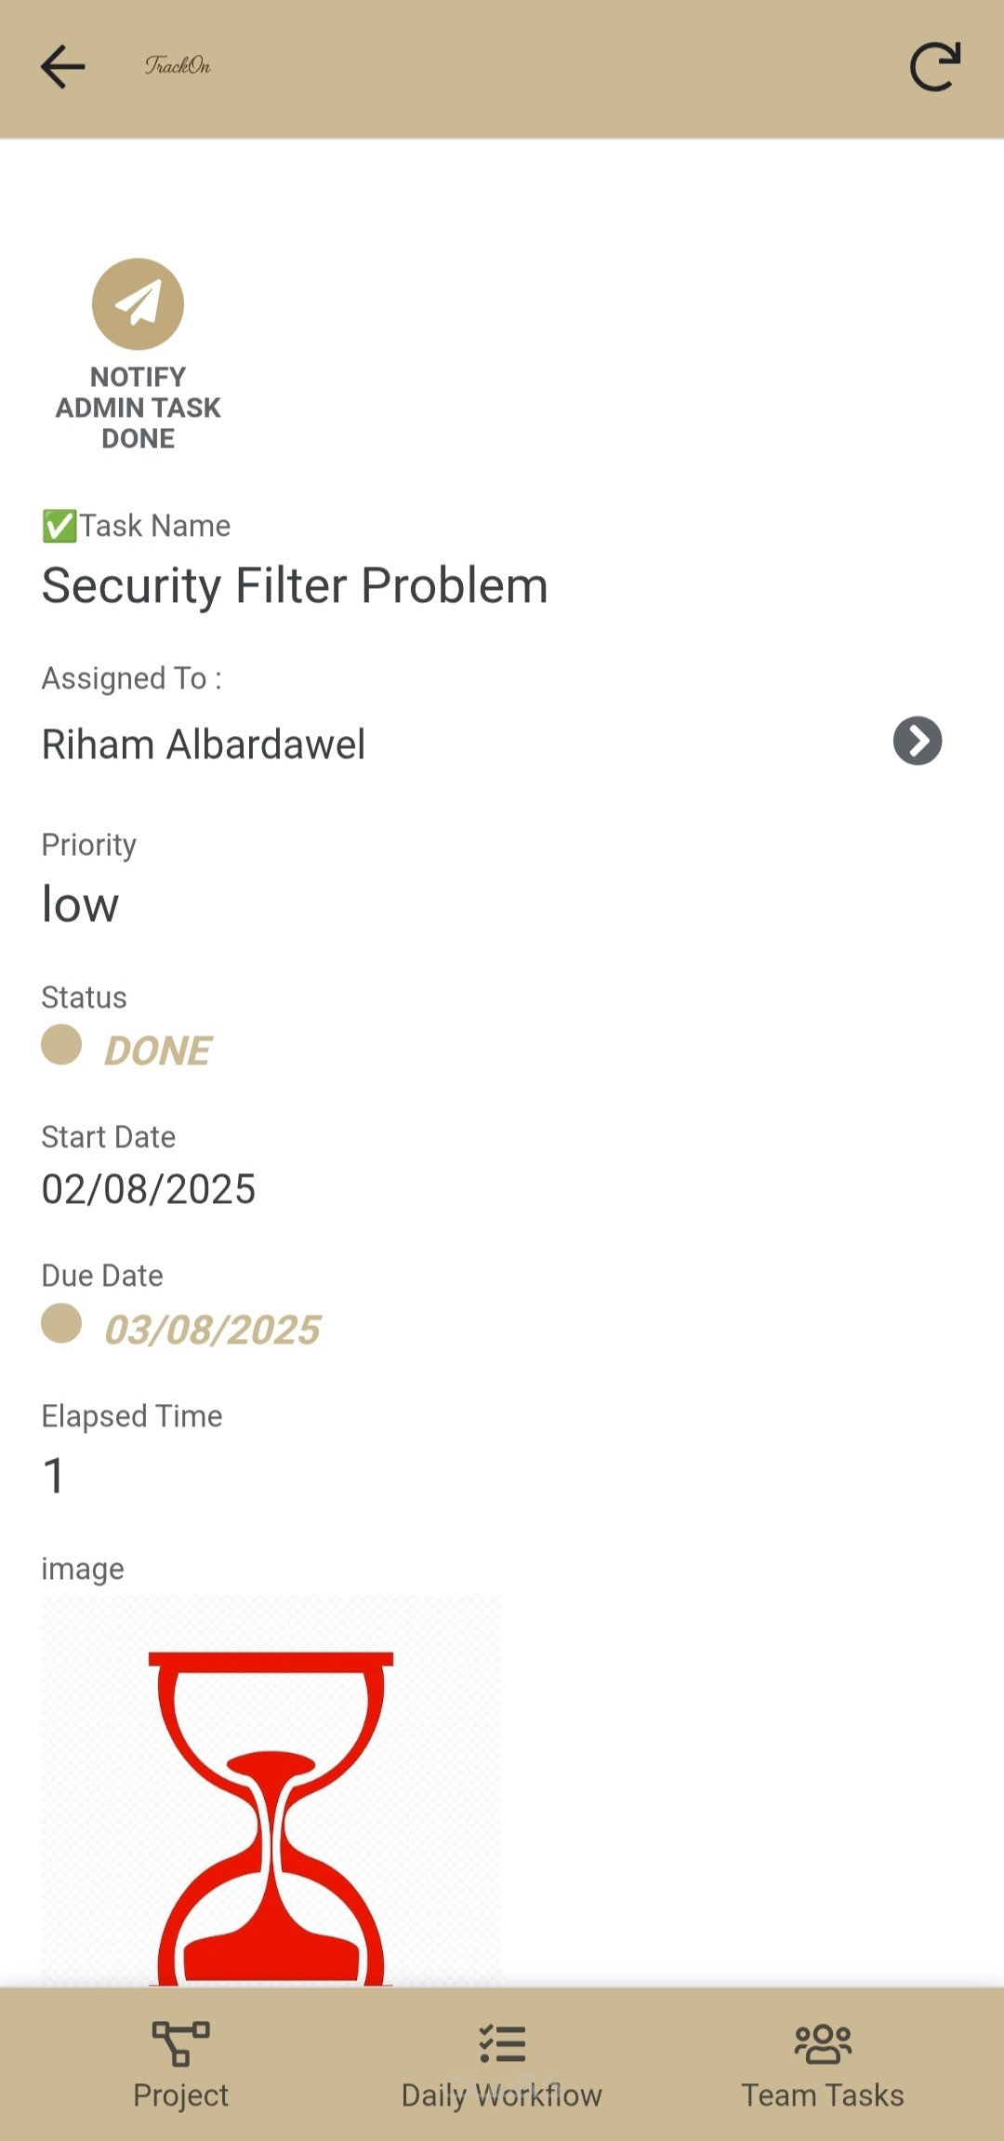Tap the Team Tasks people icon
The height and width of the screenshot is (2141, 1004).
pos(823,2043)
